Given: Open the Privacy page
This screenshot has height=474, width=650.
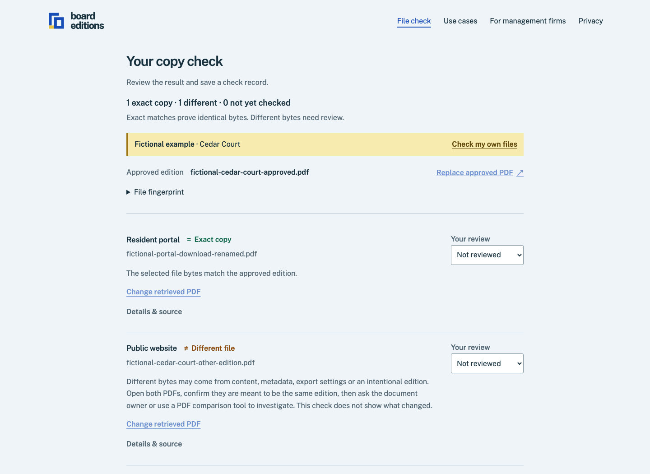Looking at the screenshot, I should 590,21.
